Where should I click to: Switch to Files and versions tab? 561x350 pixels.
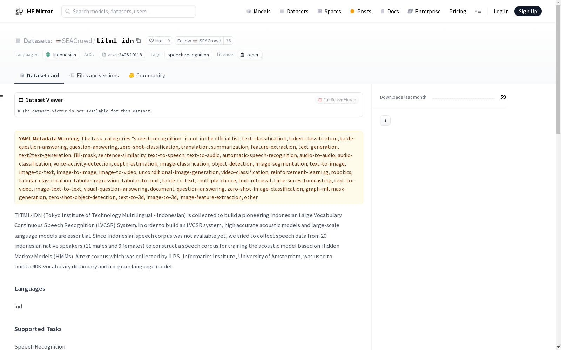tap(94, 75)
